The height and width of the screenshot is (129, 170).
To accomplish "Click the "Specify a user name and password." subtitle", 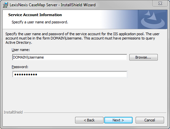I will pyautogui.click(x=40, y=22).
